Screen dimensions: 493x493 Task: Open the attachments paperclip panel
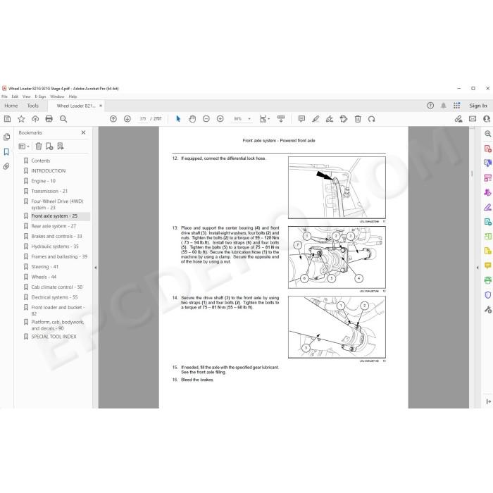pos(6,166)
